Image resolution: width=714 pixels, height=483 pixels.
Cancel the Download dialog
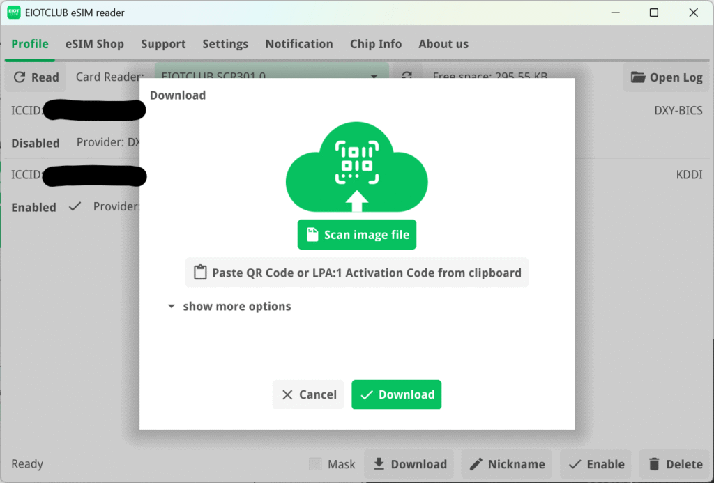point(308,394)
